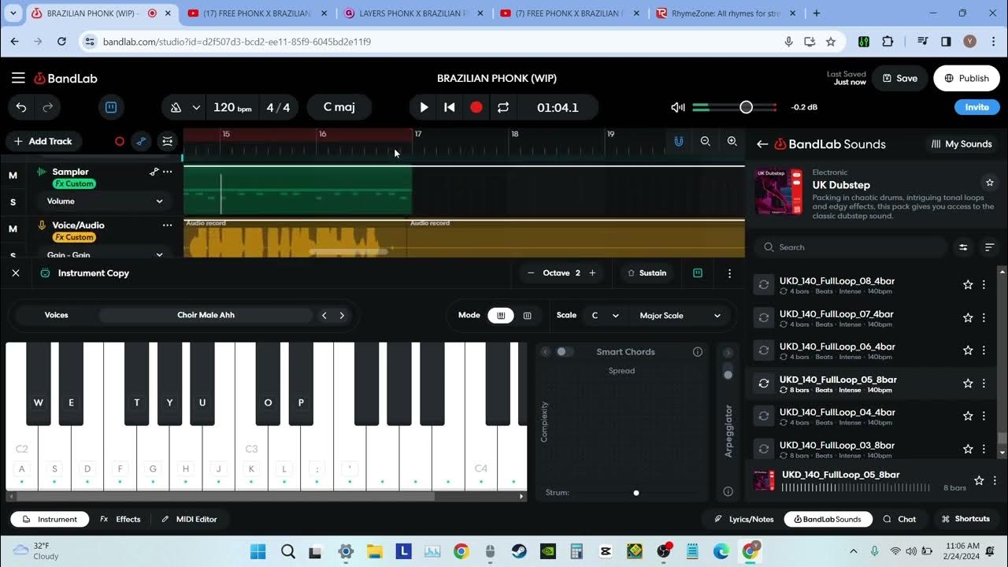Save the project
The width and height of the screenshot is (1008, 567).
tap(900, 78)
